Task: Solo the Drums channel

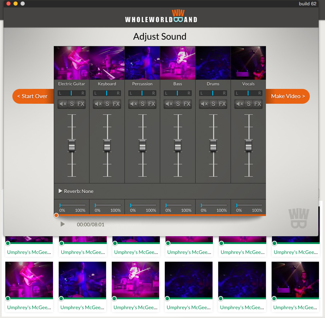Action: 213,104
